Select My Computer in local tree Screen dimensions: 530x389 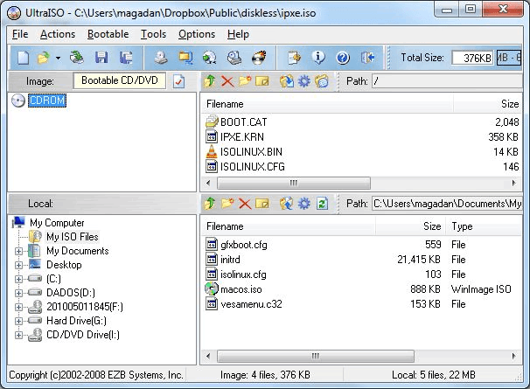[x=57, y=223]
